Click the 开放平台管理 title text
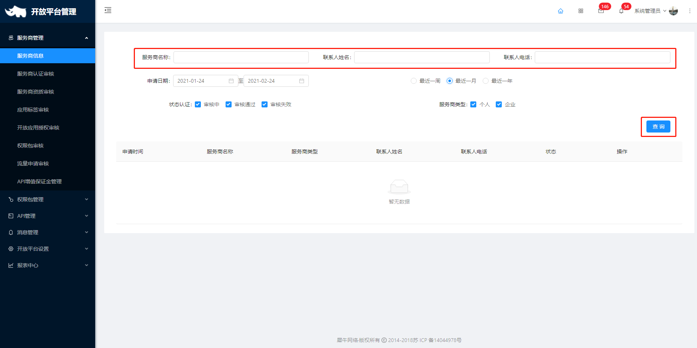Screen dimensions: 697x348 click(54, 12)
